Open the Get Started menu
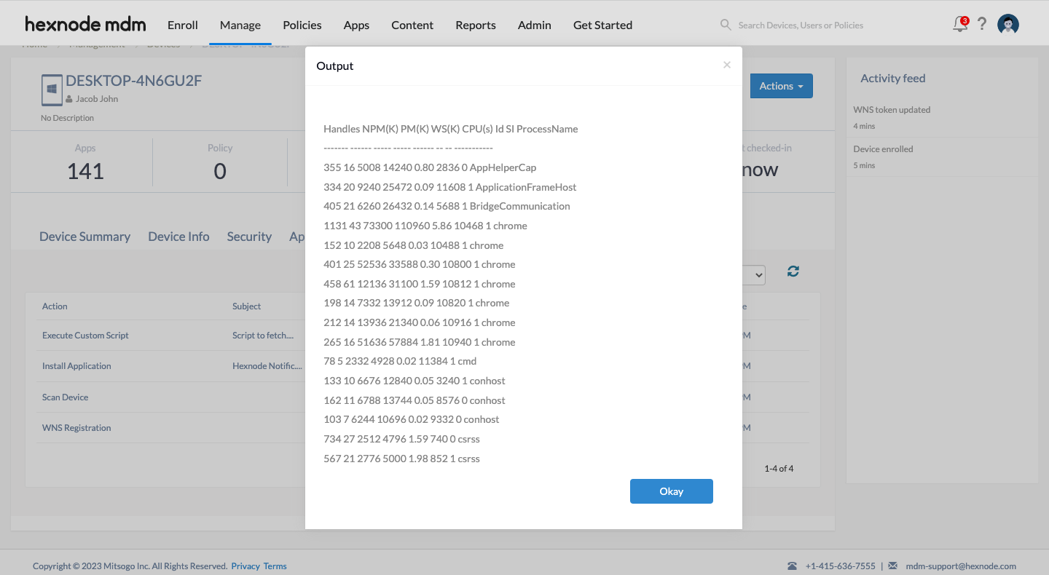This screenshot has height=575, width=1049. coord(602,25)
